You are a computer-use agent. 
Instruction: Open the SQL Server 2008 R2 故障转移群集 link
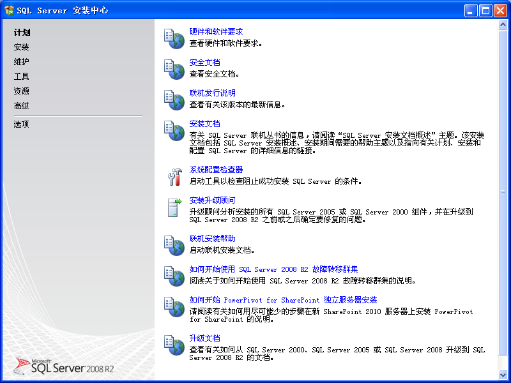275,268
